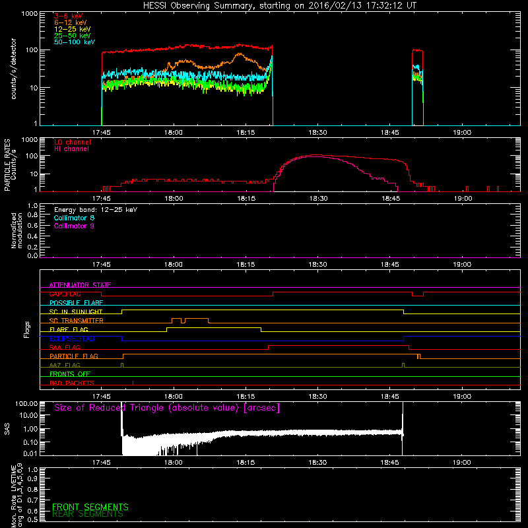The width and height of the screenshot is (528, 528).
Task: Select the 50-100 keV legend label
Action: [75, 42]
